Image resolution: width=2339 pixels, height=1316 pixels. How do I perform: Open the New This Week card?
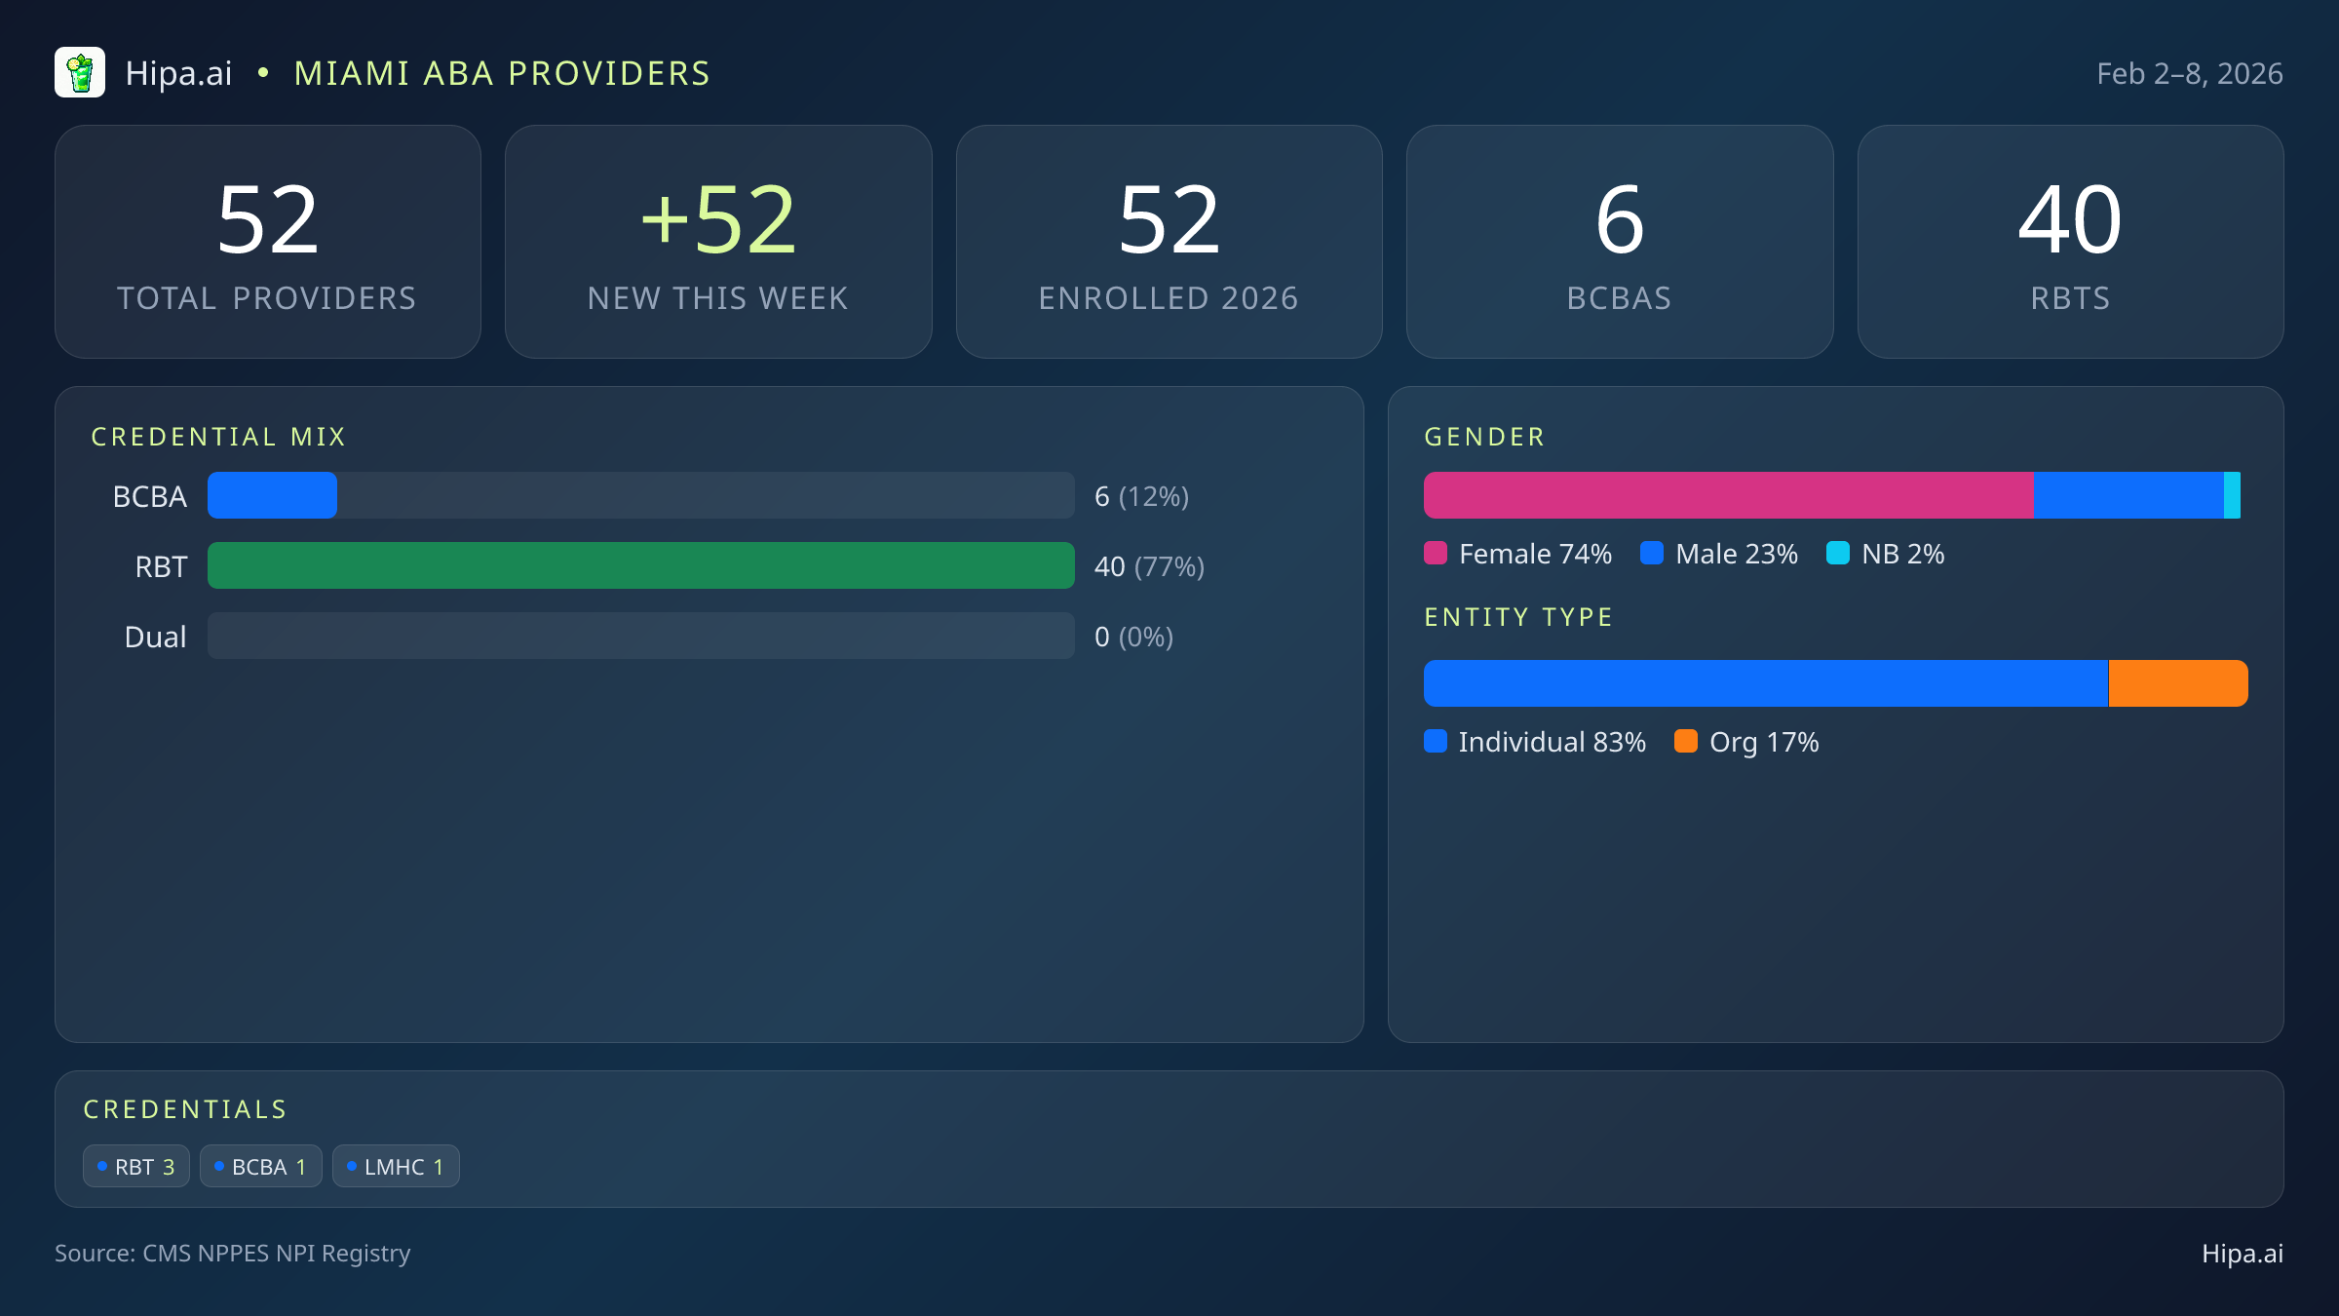(718, 242)
